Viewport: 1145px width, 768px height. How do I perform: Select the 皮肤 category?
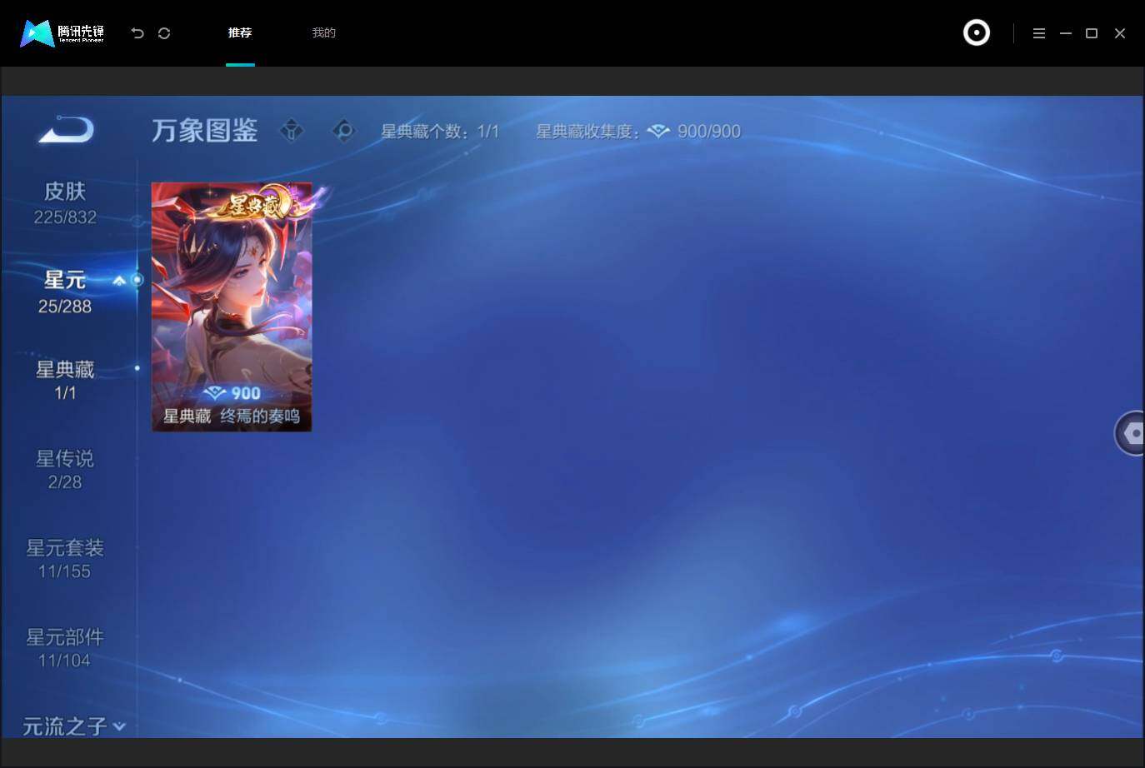pos(65,203)
